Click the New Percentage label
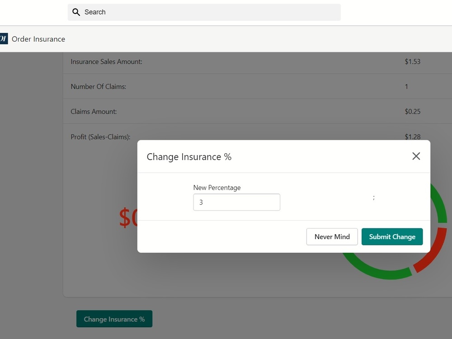Image resolution: width=452 pixels, height=339 pixels. 217,188
